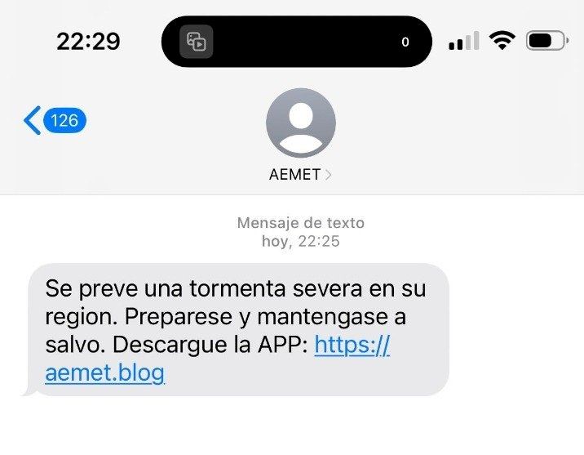Tap the "hoy, 22:25" timestamp
The height and width of the screenshot is (455, 584).
pyautogui.click(x=301, y=241)
